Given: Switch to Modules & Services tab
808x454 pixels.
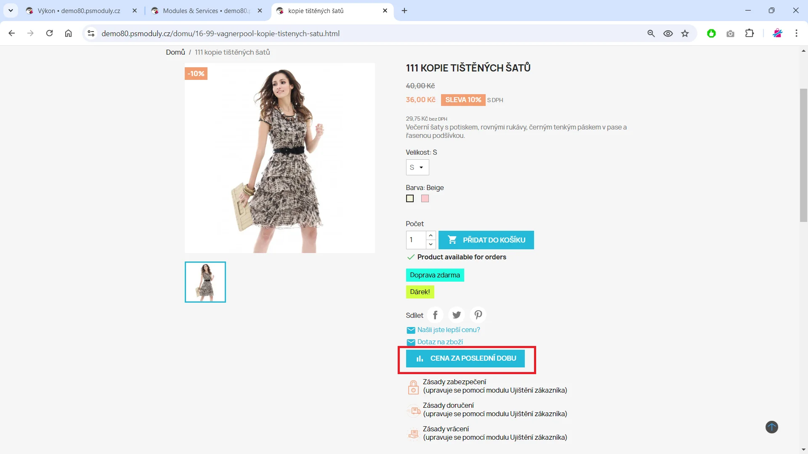Looking at the screenshot, I should [x=204, y=11].
